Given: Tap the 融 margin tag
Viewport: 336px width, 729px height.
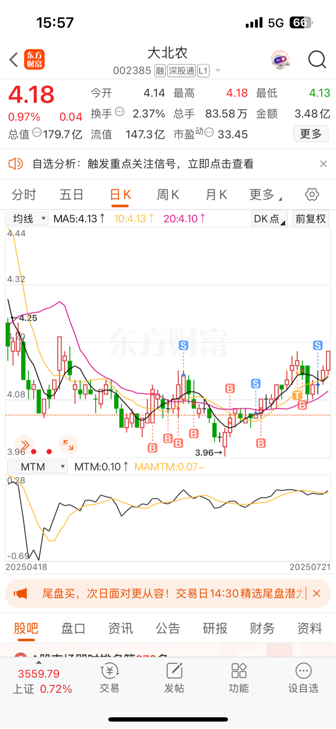Looking at the screenshot, I should [x=160, y=71].
